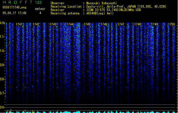Click the 1746 time marker

click(x=104, y=24)
